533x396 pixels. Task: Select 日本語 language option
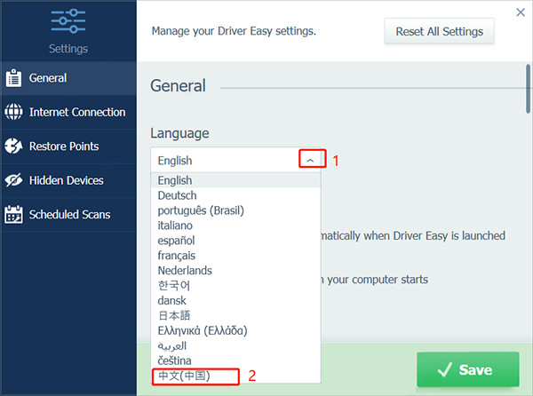172,315
